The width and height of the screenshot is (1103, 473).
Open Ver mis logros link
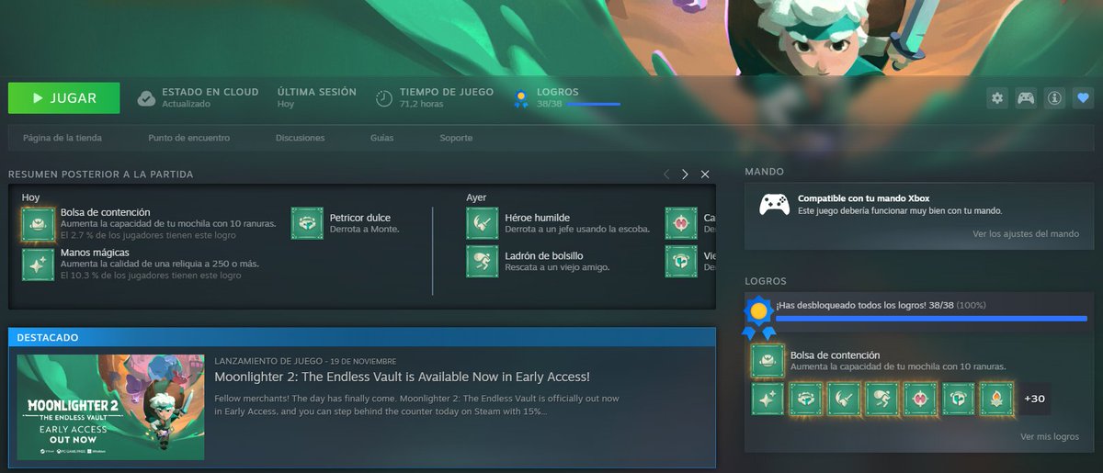1050,437
